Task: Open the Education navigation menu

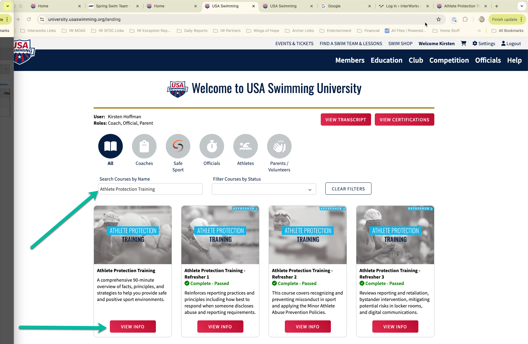Action: (386, 60)
